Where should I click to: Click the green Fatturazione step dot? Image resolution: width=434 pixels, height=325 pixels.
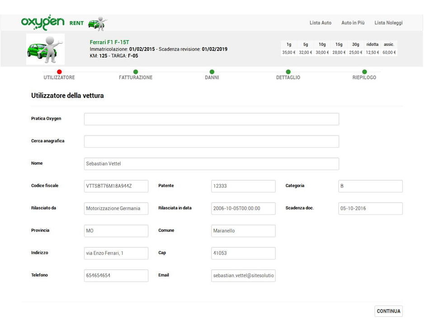click(136, 72)
